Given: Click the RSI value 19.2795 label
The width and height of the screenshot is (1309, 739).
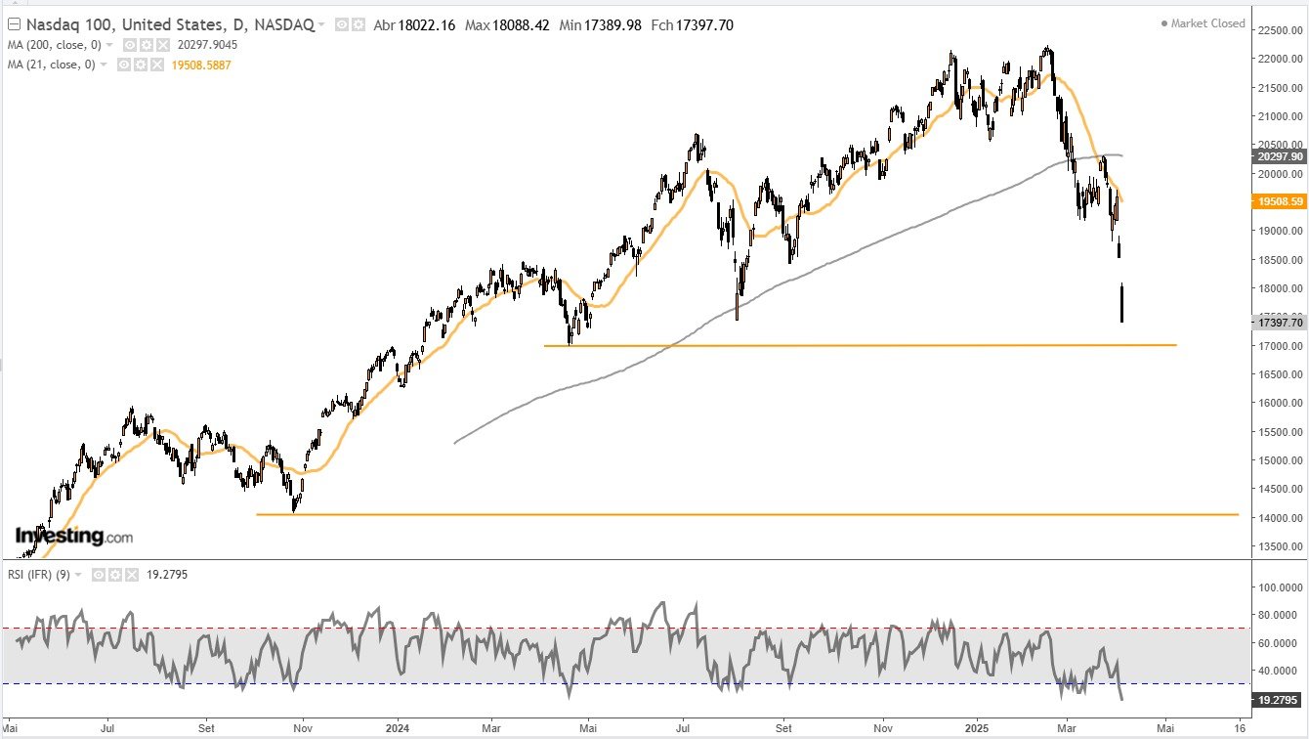Looking at the screenshot, I should pos(167,575).
